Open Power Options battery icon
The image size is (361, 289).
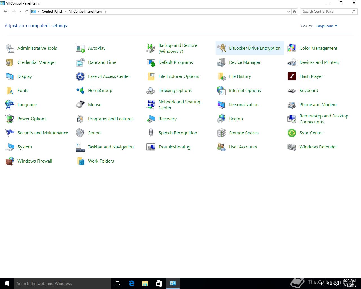[x=10, y=119]
